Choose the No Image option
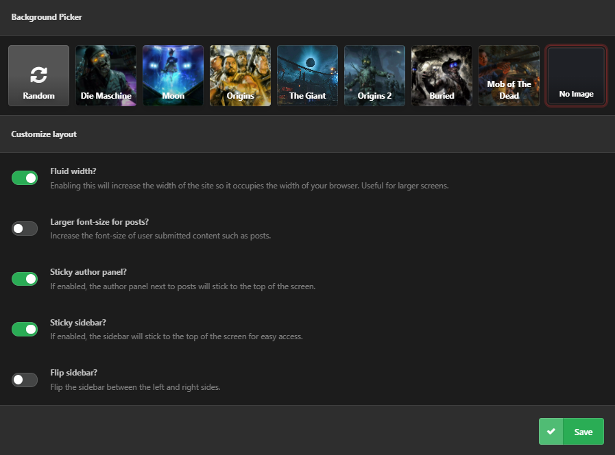This screenshot has width=615, height=455. tap(576, 75)
